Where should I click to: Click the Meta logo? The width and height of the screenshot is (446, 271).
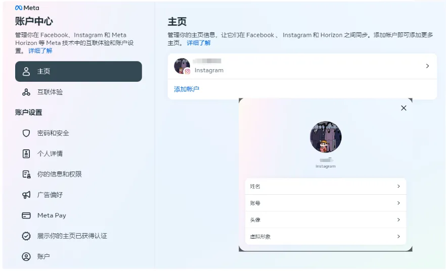tap(27, 8)
